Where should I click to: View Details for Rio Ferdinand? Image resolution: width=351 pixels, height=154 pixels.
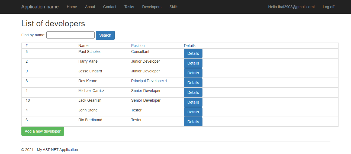(193, 122)
